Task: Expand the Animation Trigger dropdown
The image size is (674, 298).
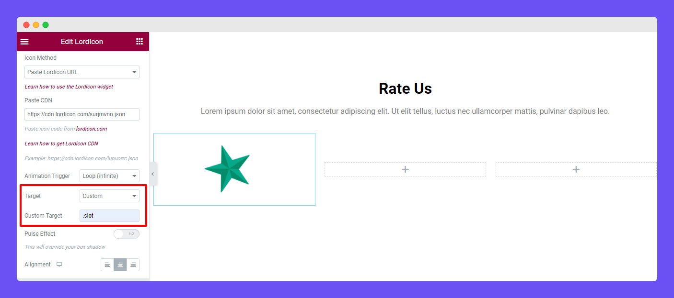Action: (109, 176)
